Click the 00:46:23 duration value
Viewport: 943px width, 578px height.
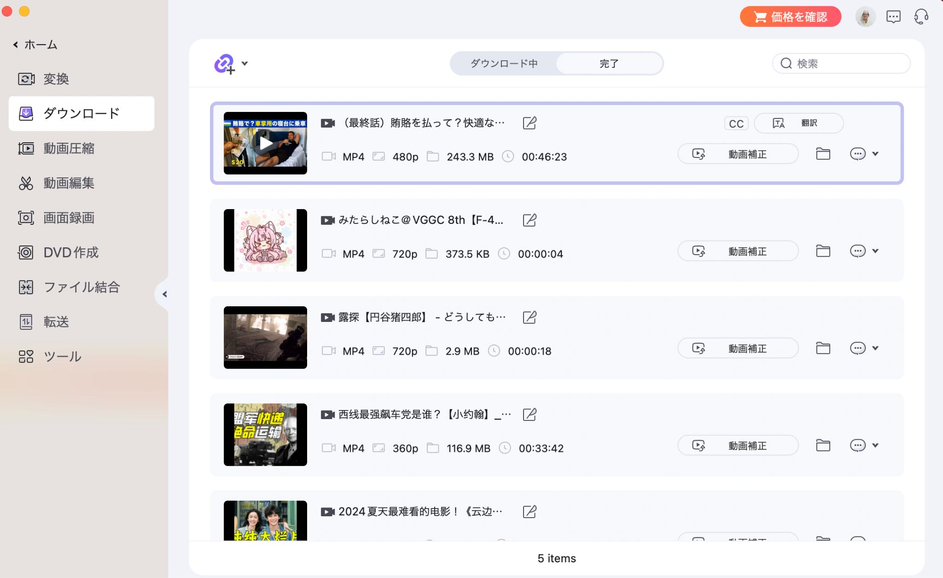click(544, 157)
